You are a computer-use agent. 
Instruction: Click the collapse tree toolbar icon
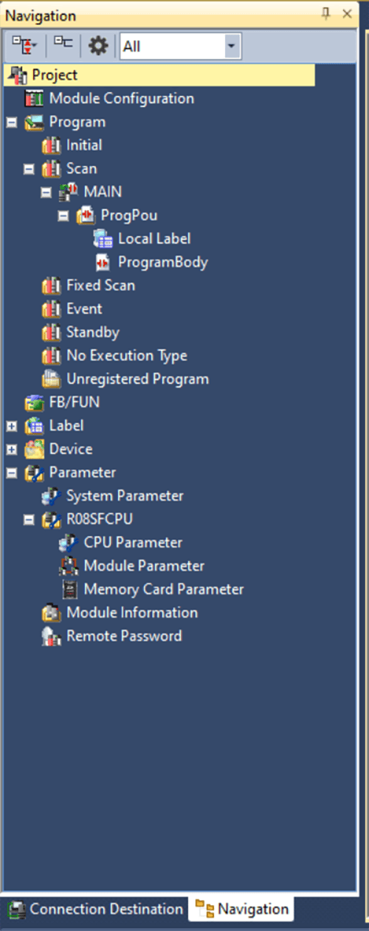click(63, 46)
